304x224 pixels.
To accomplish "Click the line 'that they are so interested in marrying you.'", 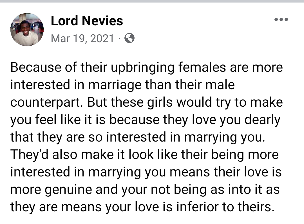I will [138, 137].
